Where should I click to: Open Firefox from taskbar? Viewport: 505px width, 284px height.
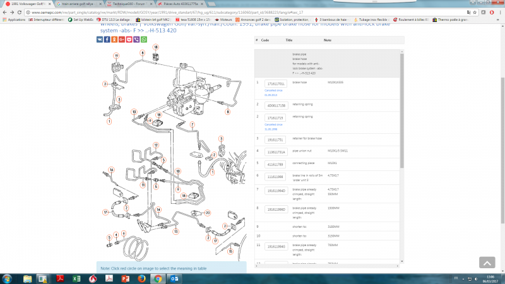click(x=141, y=279)
